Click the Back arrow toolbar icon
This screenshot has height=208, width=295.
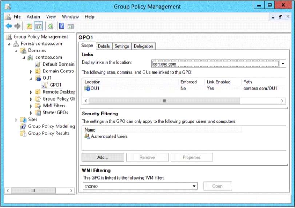click(x=8, y=26)
